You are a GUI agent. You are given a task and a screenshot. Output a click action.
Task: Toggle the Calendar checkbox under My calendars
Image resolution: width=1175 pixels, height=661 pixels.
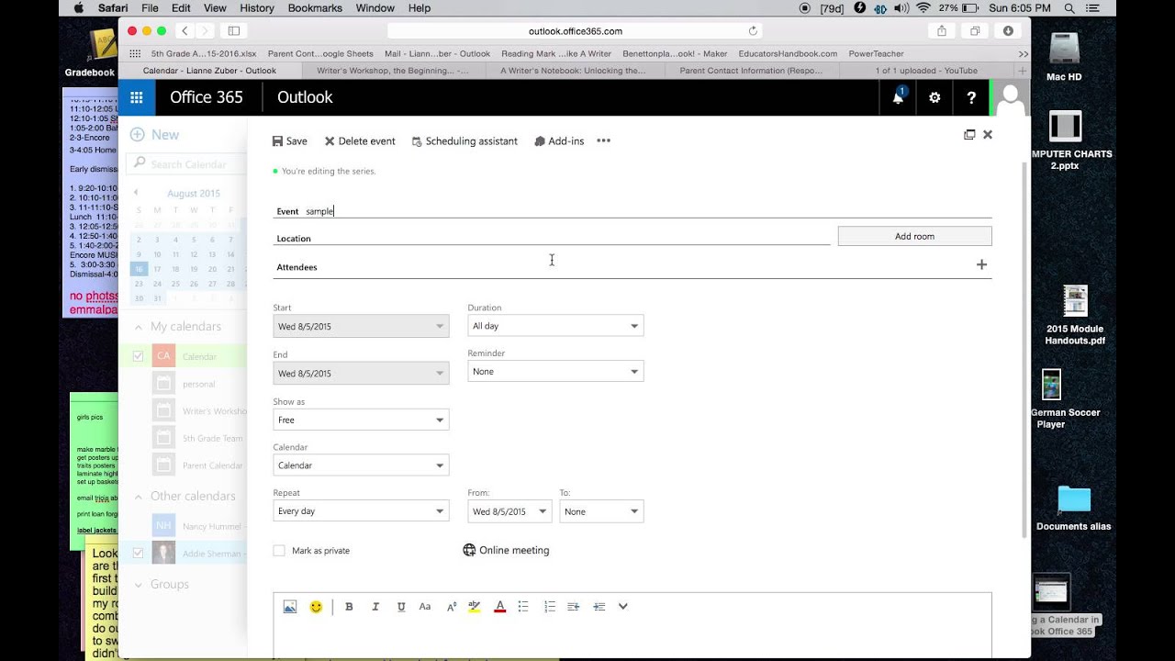point(138,356)
